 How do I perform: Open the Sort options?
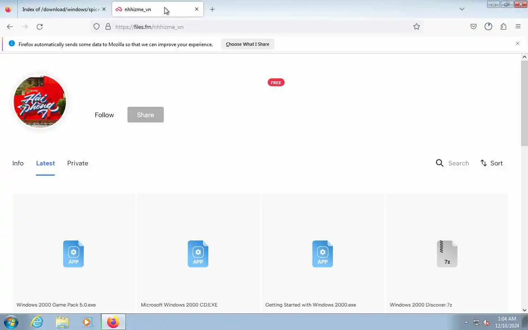(492, 163)
